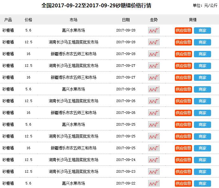This screenshot has width=219, height=188.
Task: Click trend icon for 湖南长沙马王堆 row dated 2017-09-28
Action: 154,42
